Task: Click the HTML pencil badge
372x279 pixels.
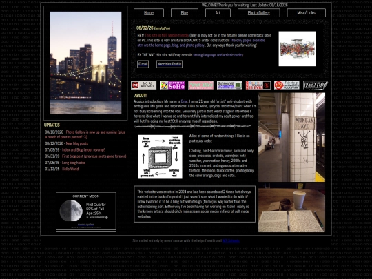Action: [316, 85]
